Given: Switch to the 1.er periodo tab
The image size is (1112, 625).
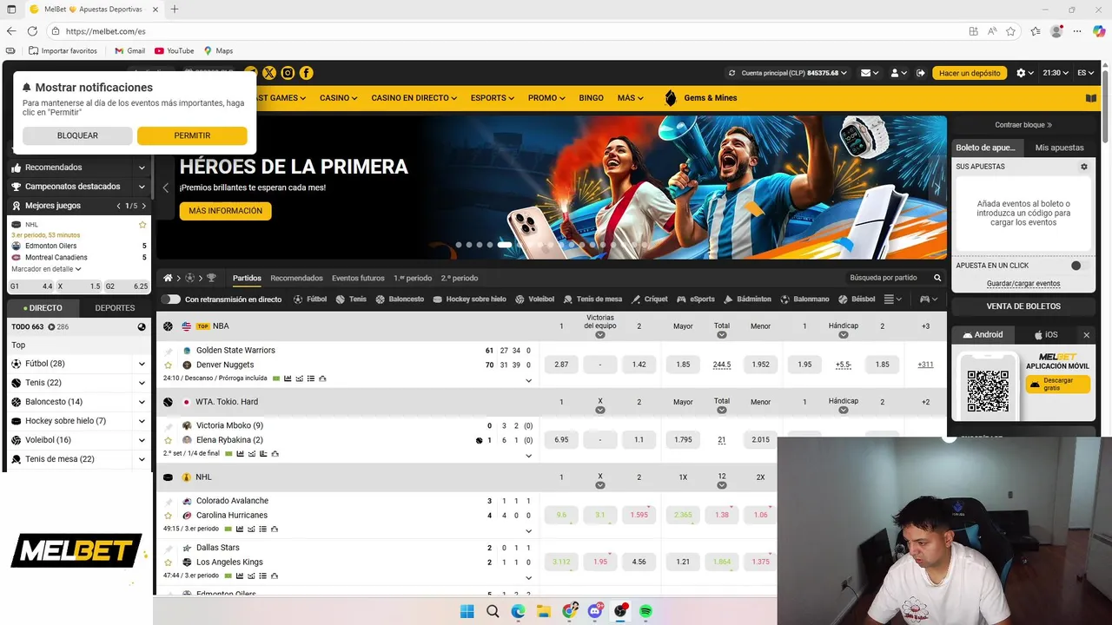Looking at the screenshot, I should [413, 278].
